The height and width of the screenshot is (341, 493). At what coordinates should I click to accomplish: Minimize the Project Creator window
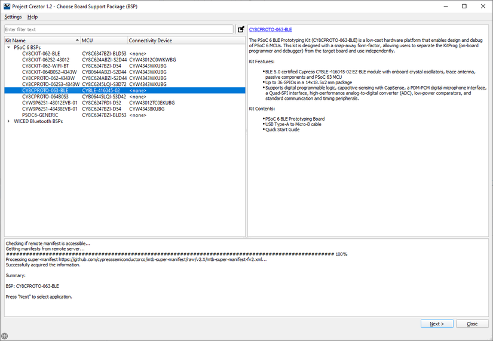446,7
